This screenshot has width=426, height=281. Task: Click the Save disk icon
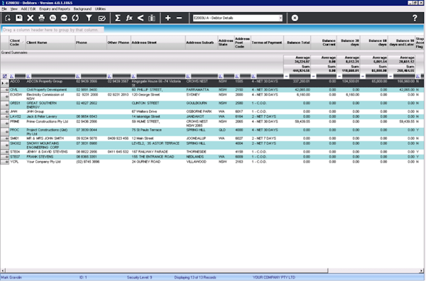[19, 18]
